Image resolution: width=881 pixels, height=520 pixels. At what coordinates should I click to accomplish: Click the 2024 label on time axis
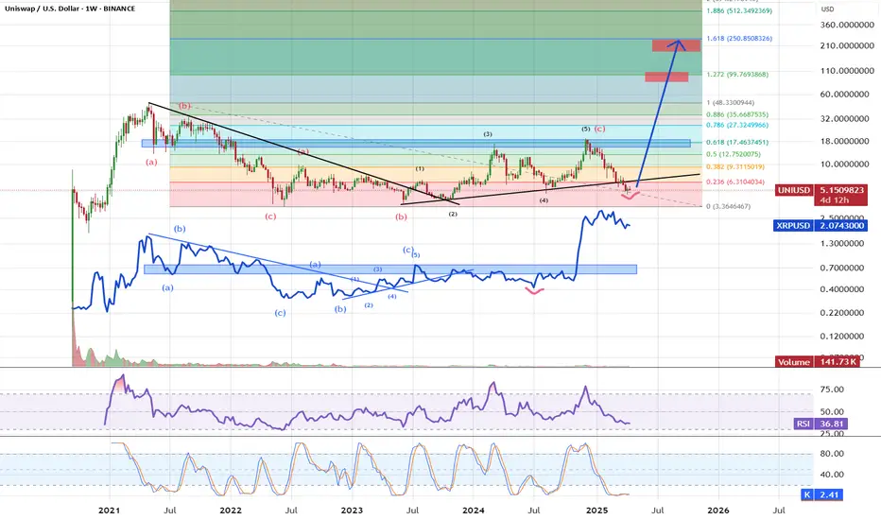click(x=474, y=511)
